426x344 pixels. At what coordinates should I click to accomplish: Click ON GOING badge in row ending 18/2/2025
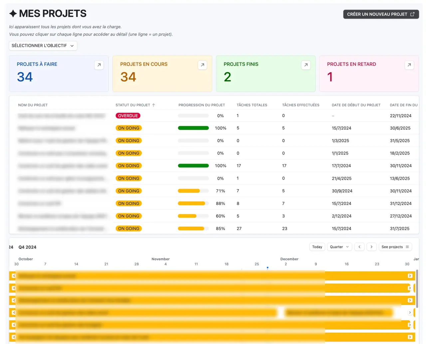click(x=129, y=153)
